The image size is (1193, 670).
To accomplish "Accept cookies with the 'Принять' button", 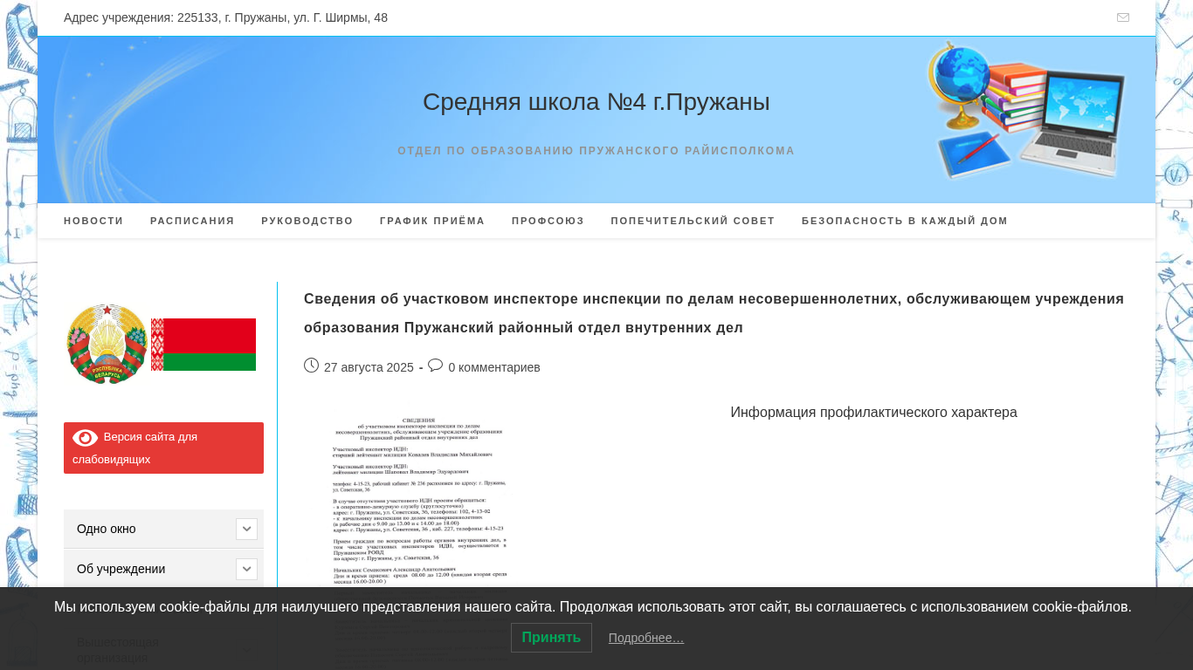I will (x=551, y=638).
